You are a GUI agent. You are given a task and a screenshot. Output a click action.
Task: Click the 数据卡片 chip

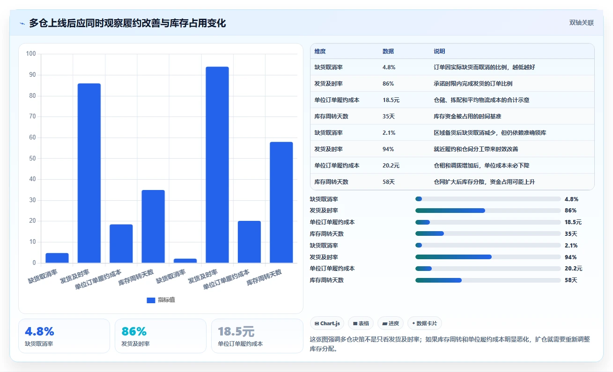[425, 323]
